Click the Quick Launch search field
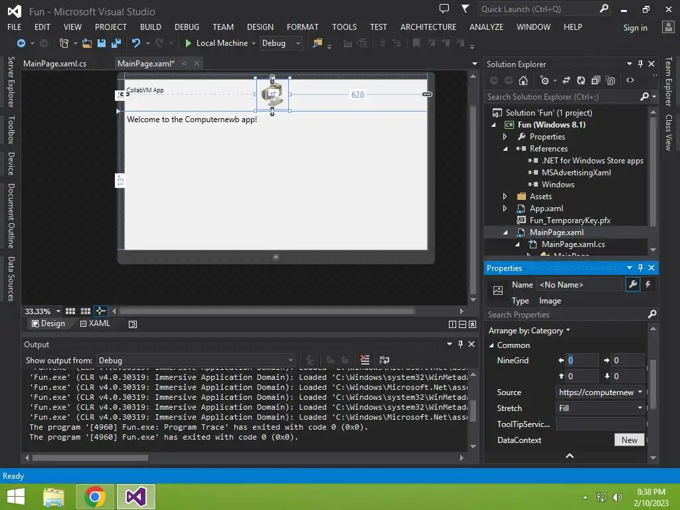The image size is (680, 510). (x=538, y=9)
